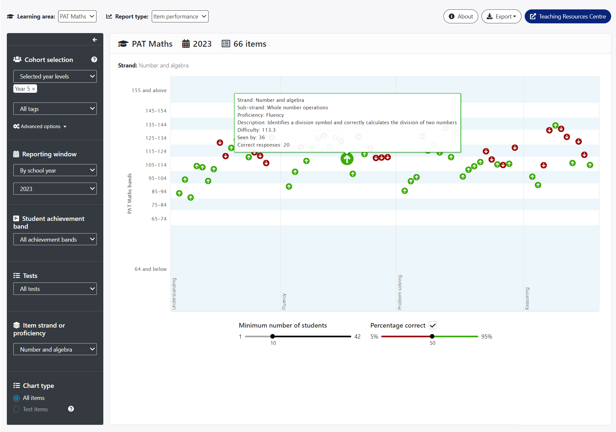
Task: Select the All items radio button
Action: coord(17,398)
